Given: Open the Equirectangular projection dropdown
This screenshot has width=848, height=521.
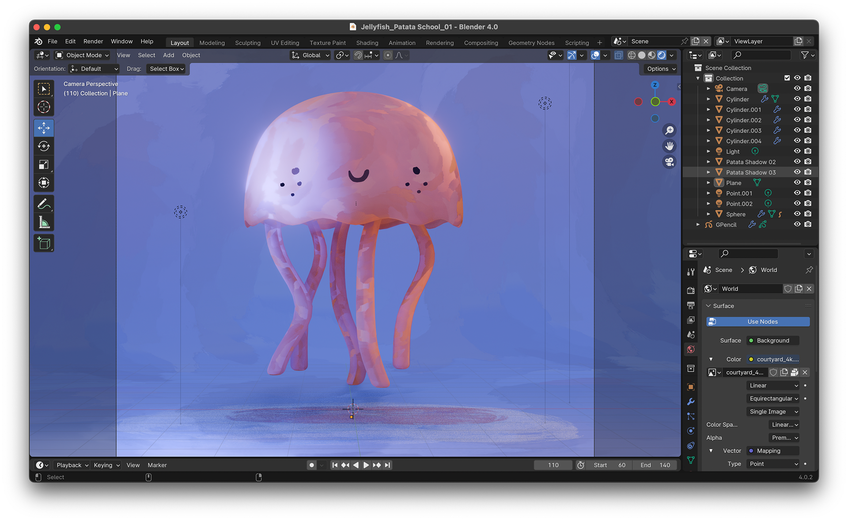Looking at the screenshot, I should click(773, 399).
